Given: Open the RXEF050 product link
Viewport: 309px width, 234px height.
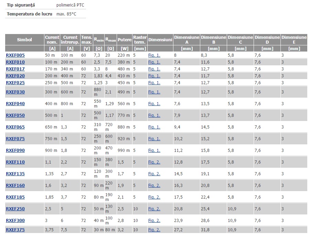Looking at the screenshot, I should (15, 115).
